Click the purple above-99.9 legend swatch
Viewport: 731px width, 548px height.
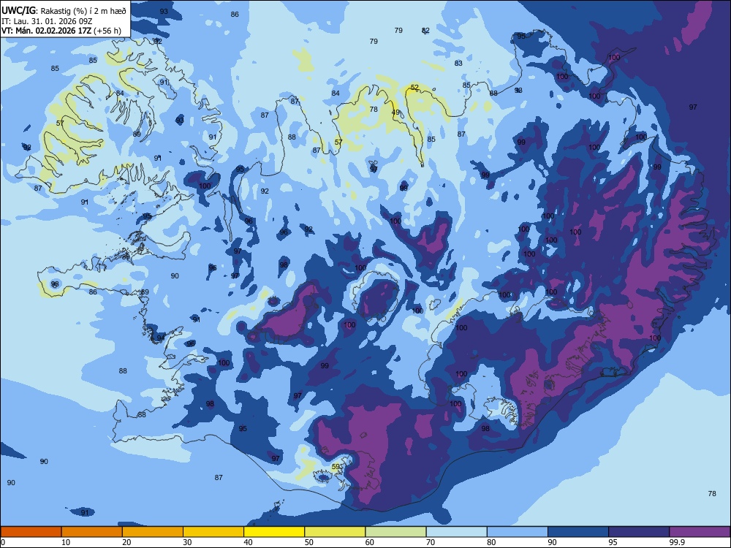tap(700, 532)
